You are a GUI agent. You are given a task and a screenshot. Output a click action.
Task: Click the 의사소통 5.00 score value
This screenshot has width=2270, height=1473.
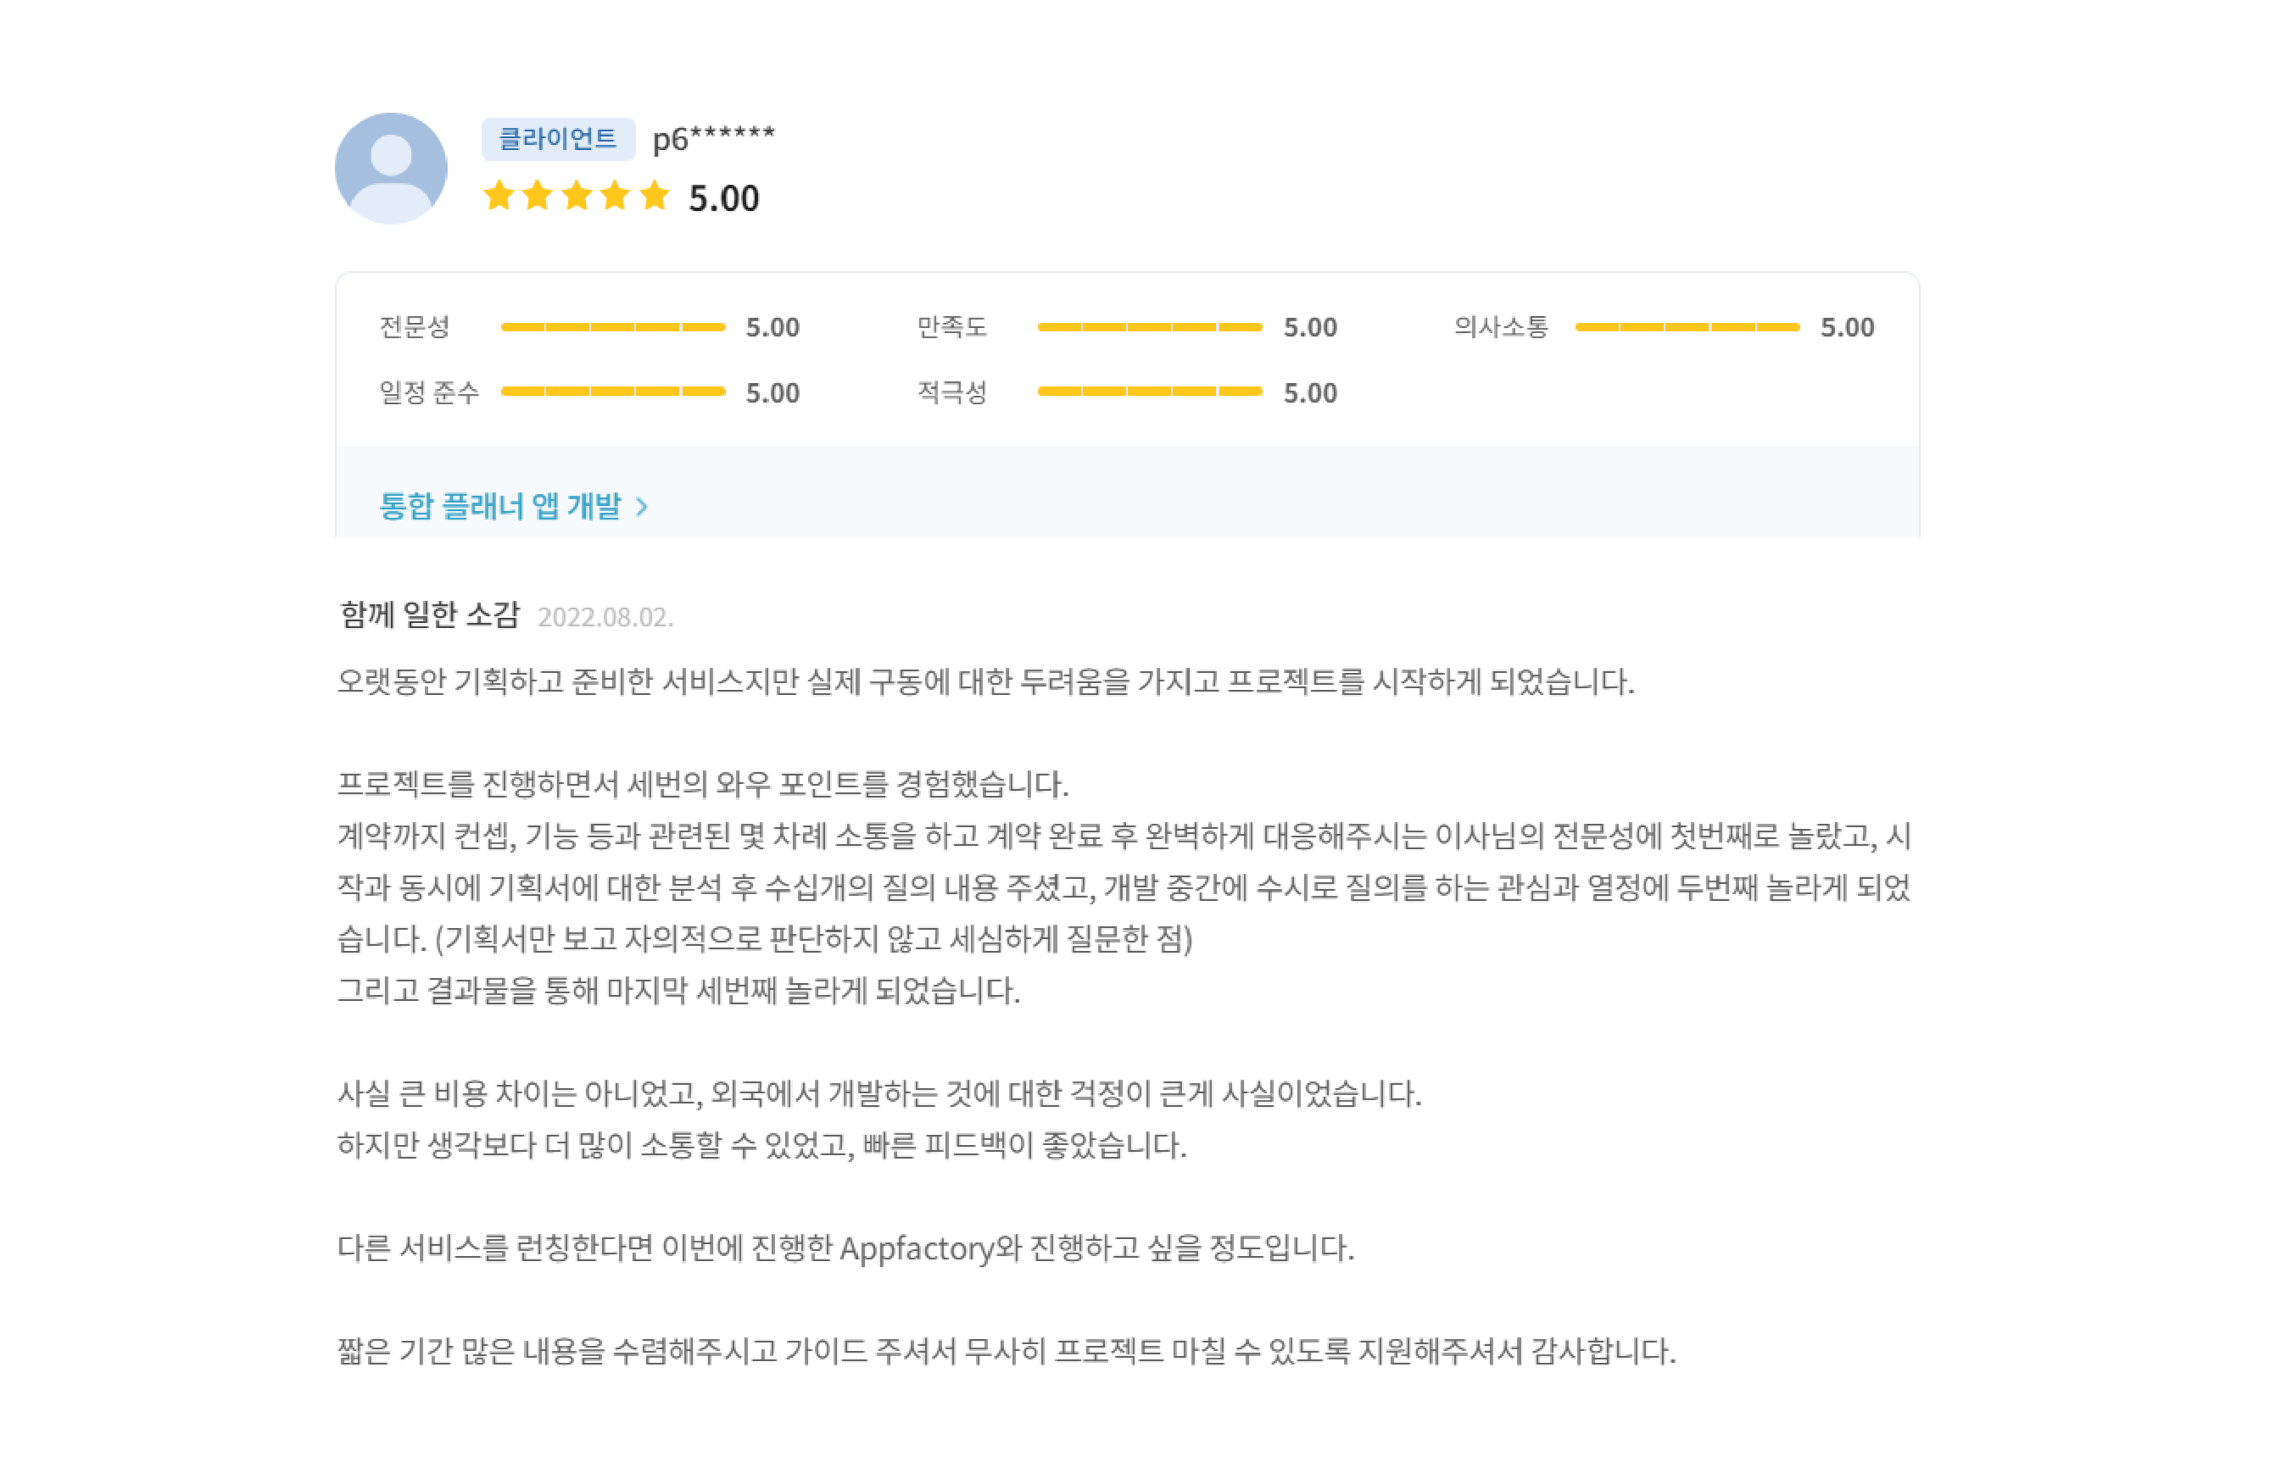[1849, 327]
